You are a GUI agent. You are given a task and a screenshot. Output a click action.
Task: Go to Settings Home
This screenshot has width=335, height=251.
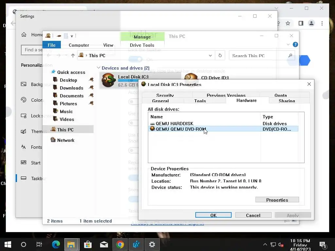tap(32, 35)
